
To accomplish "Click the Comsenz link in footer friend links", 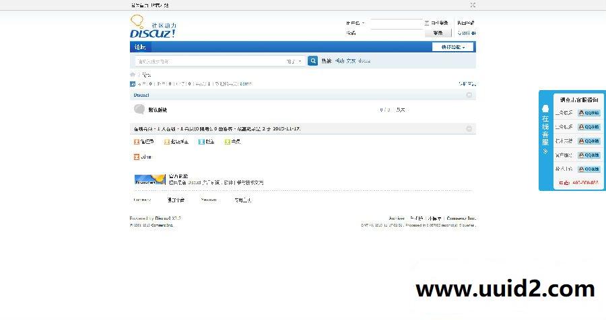I will [142, 200].
